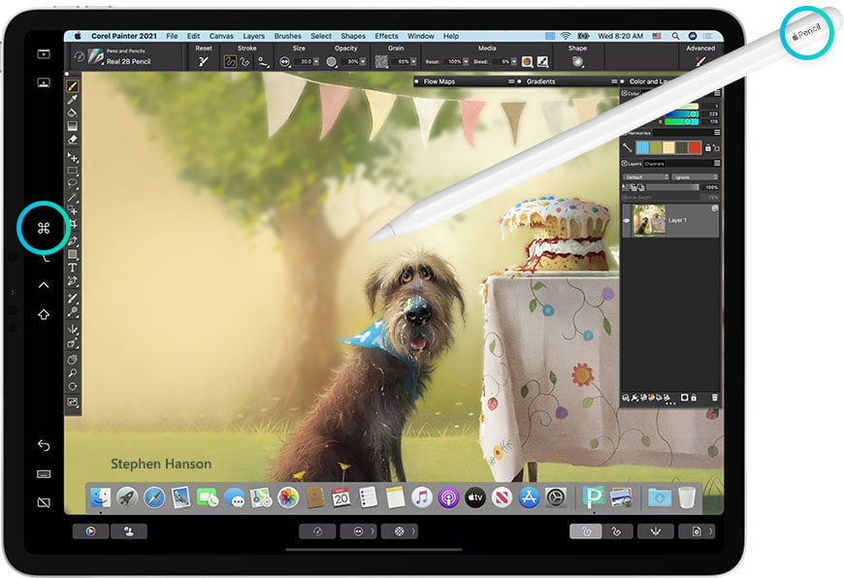The width and height of the screenshot is (844, 578).
Task: Pick the Text tool
Action: (x=73, y=268)
